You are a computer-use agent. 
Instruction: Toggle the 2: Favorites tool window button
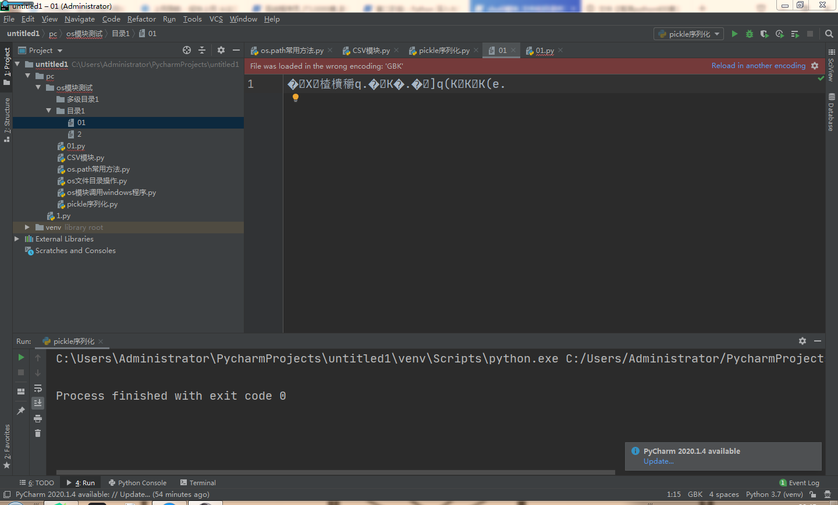[6, 447]
